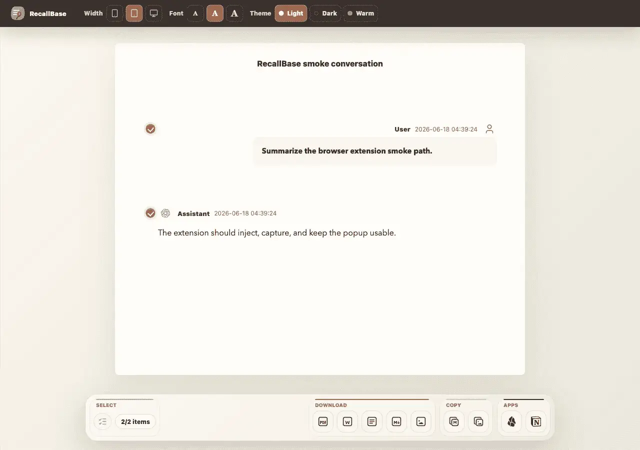The image size is (640, 450).
Task: Uncheck the Assistant message checkbox
Action: pos(150,213)
